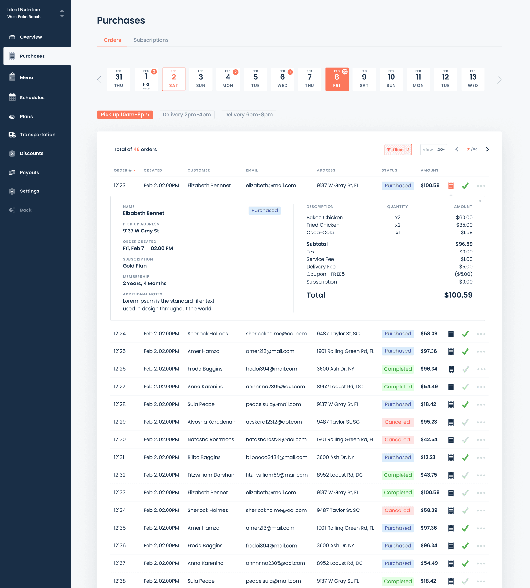
Task: Toggle the checkmark for order 12126
Action: 465,369
